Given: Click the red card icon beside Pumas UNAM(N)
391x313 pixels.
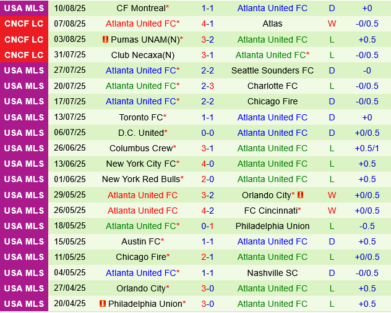Looking at the screenshot, I should click(x=105, y=40).
